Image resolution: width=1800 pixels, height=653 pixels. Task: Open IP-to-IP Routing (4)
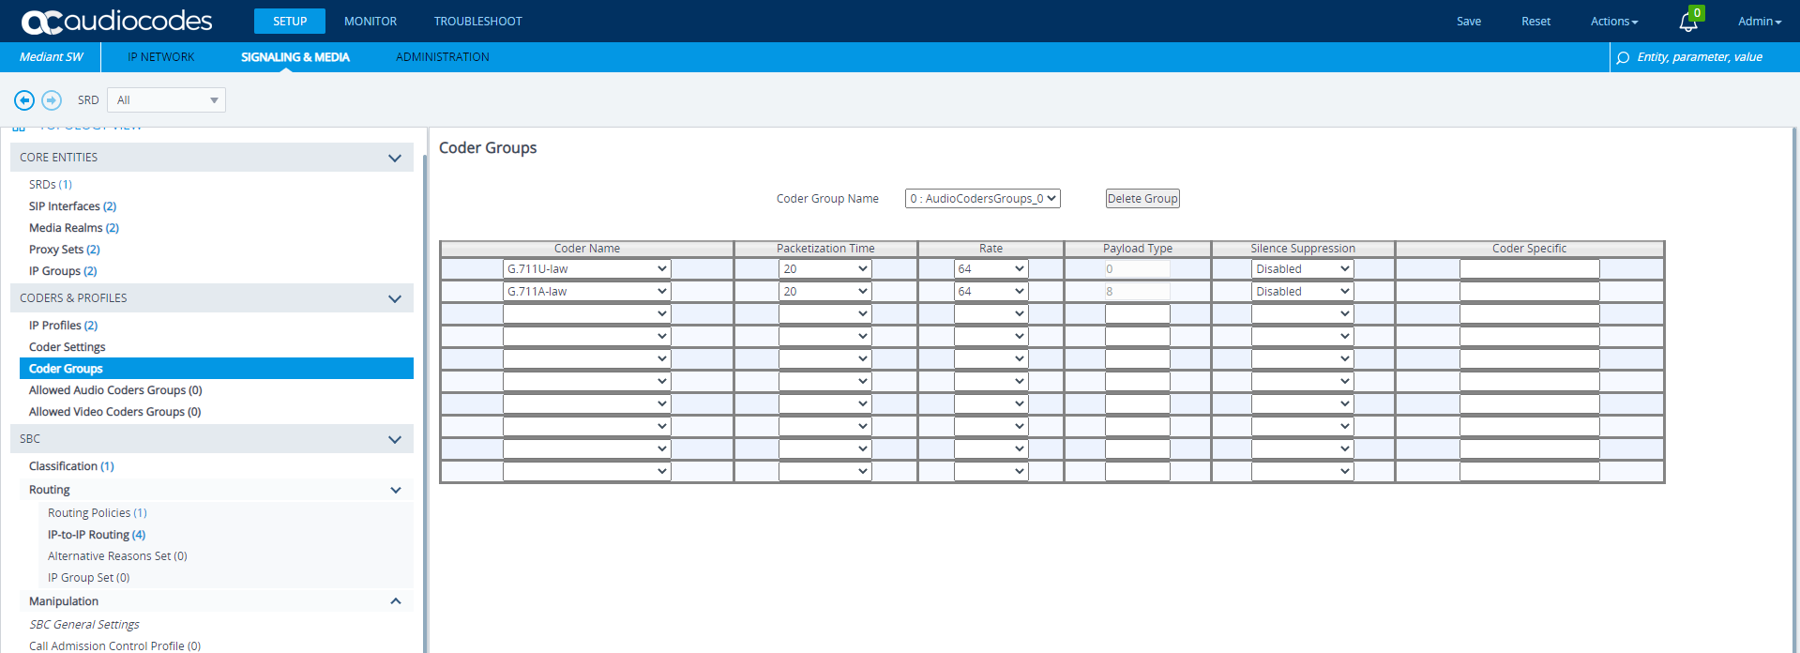tap(97, 535)
